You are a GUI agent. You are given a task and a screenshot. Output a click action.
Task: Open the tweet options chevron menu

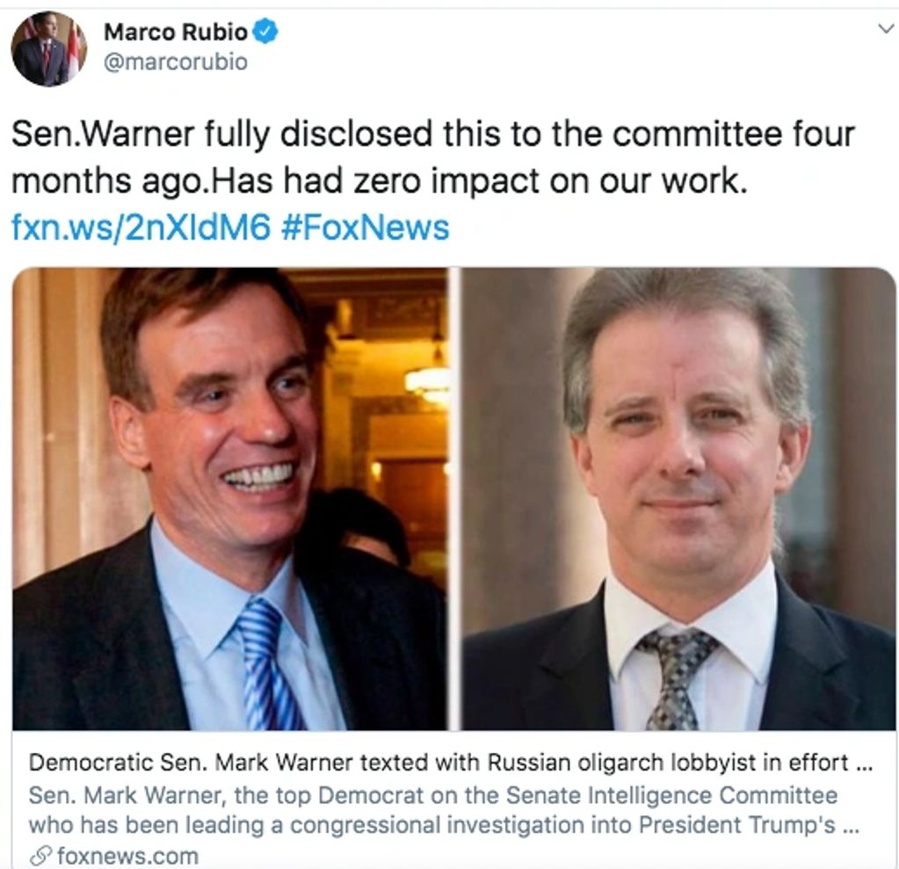click(886, 28)
